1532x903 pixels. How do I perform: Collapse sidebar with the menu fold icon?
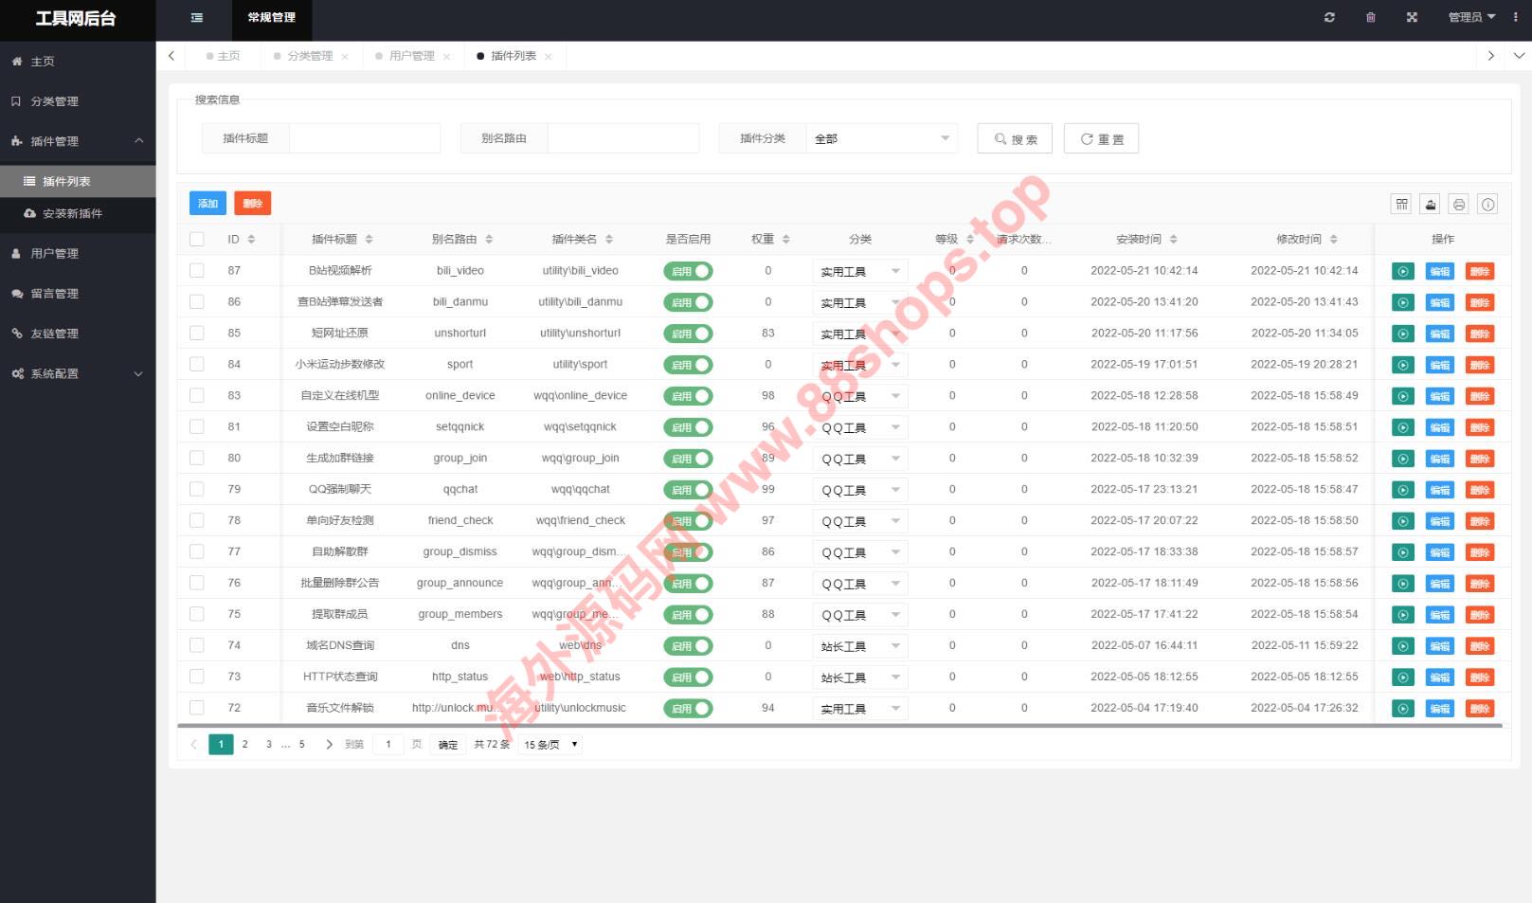[196, 17]
